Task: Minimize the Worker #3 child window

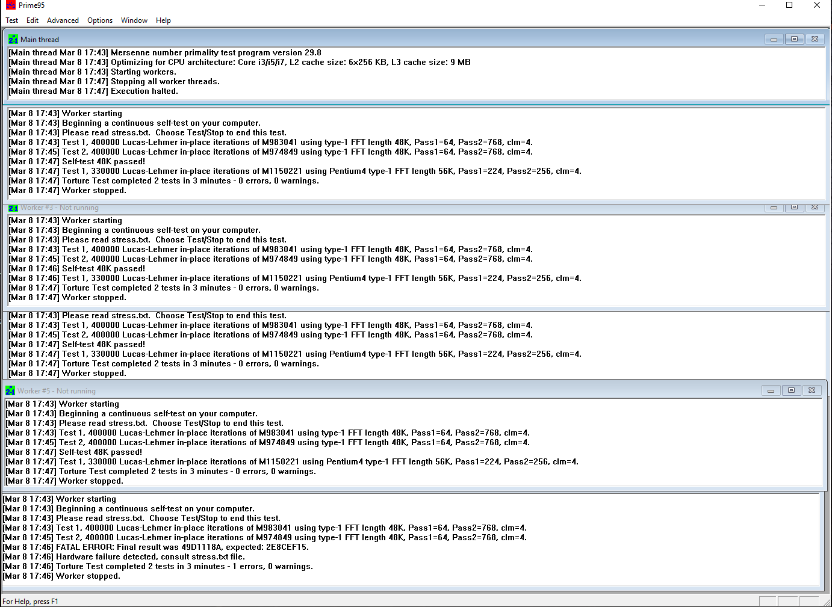Action: point(774,208)
